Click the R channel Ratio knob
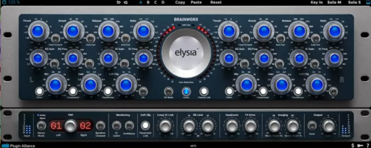 (x=335, y=31)
